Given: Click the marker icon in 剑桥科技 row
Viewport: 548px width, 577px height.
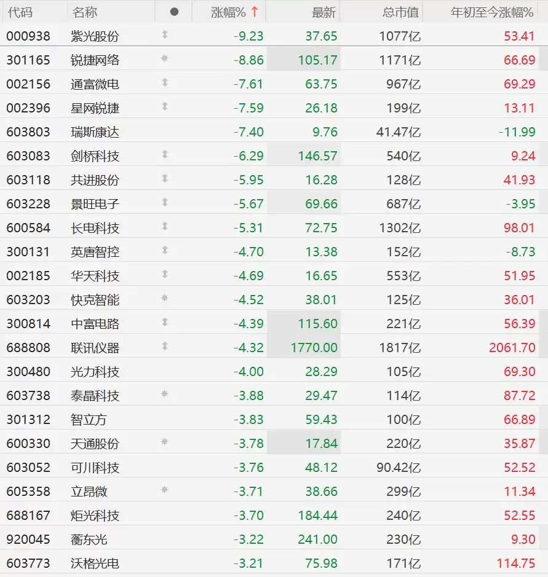Looking at the screenshot, I should pyautogui.click(x=165, y=154).
